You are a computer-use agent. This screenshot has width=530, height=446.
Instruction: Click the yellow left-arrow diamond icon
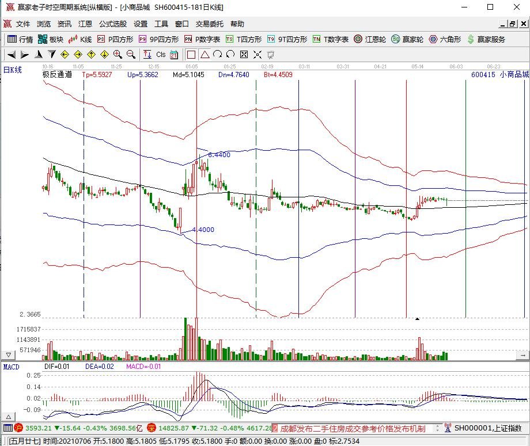65,54
